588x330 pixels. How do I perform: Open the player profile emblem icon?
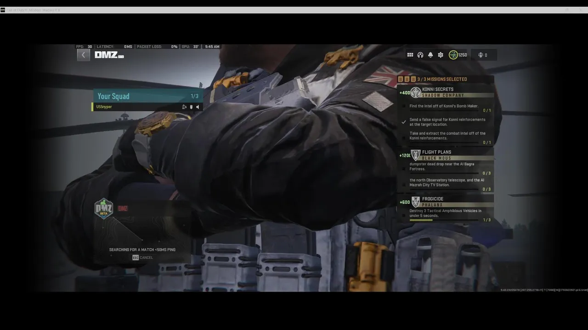coord(453,55)
